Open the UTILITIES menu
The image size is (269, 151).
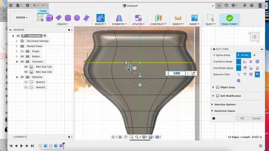pos(138,24)
